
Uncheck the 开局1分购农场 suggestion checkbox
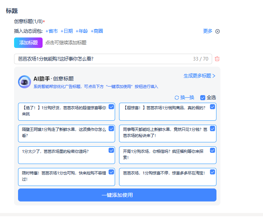(212, 150)
